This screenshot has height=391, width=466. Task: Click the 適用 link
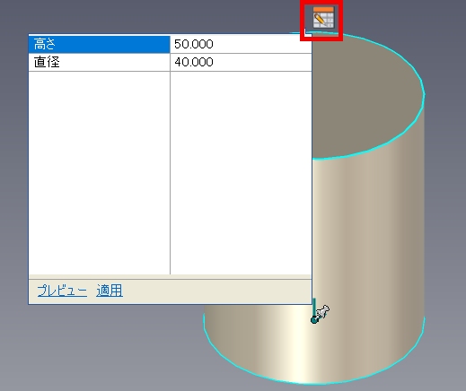pos(110,291)
